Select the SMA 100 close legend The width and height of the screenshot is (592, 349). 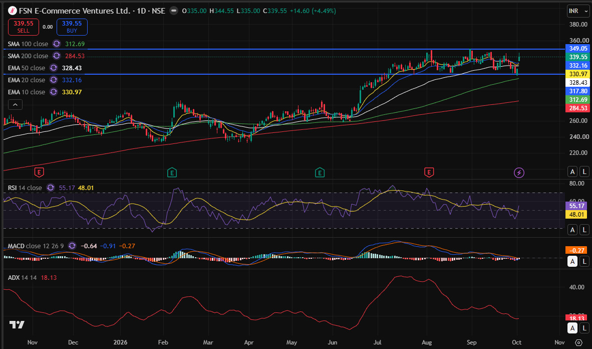coord(28,44)
